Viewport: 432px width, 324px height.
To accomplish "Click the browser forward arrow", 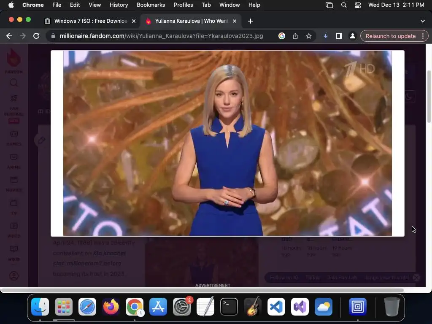I will coord(23,36).
